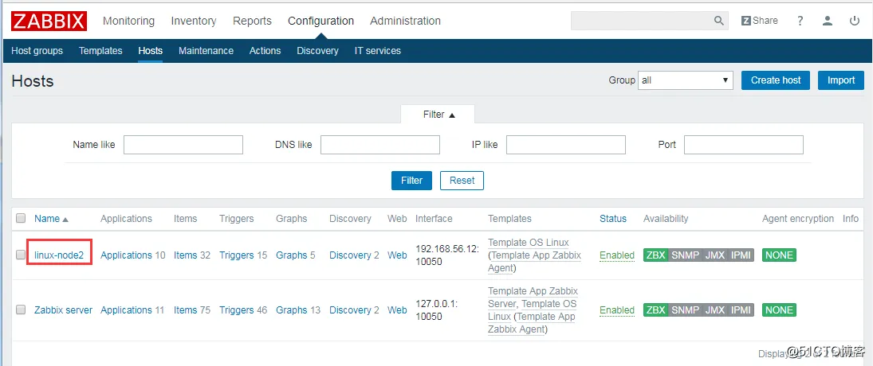This screenshot has height=366, width=873.
Task: Click NONE encryption badge for Zabbix server
Action: point(779,310)
